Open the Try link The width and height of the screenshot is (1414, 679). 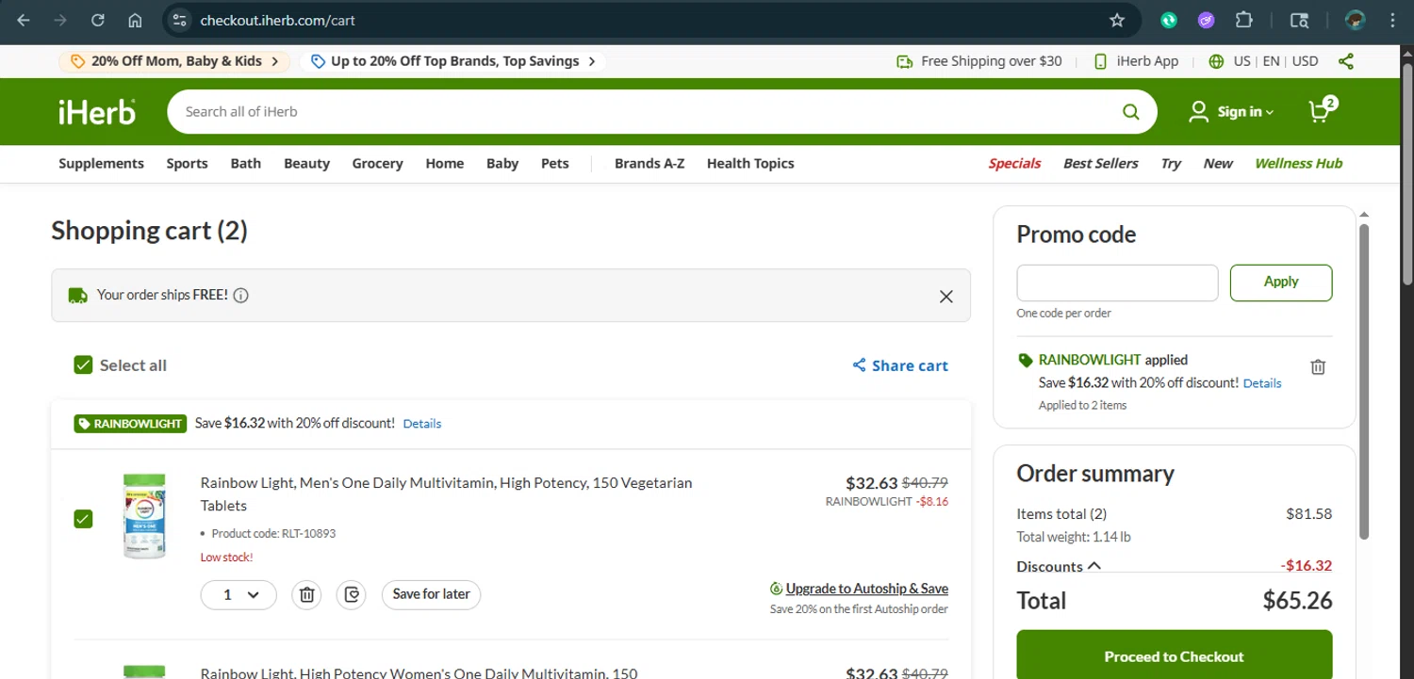tap(1171, 164)
